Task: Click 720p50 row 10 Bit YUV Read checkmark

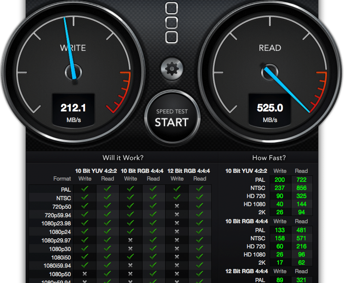Action: 107,206
